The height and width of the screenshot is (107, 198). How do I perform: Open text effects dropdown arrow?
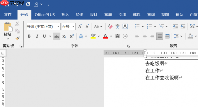click(86, 36)
